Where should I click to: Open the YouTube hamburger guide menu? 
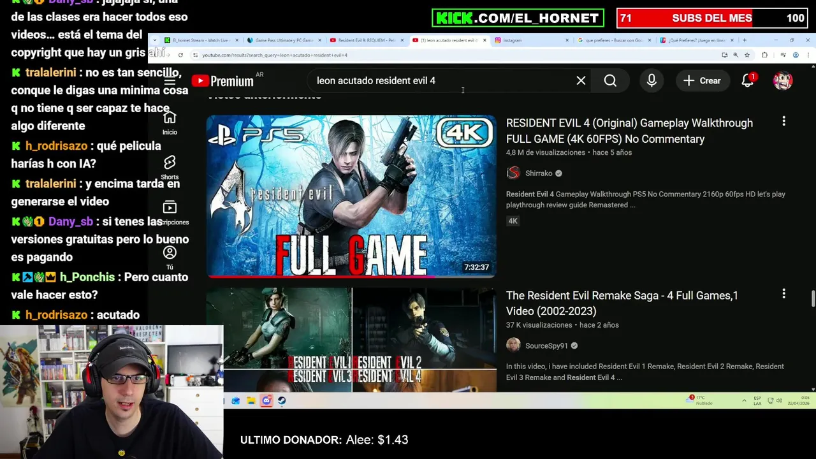pyautogui.click(x=170, y=81)
